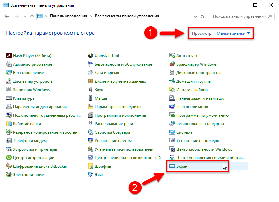Click the Электропитание power icon
279x202 pixels.
tap(9, 175)
